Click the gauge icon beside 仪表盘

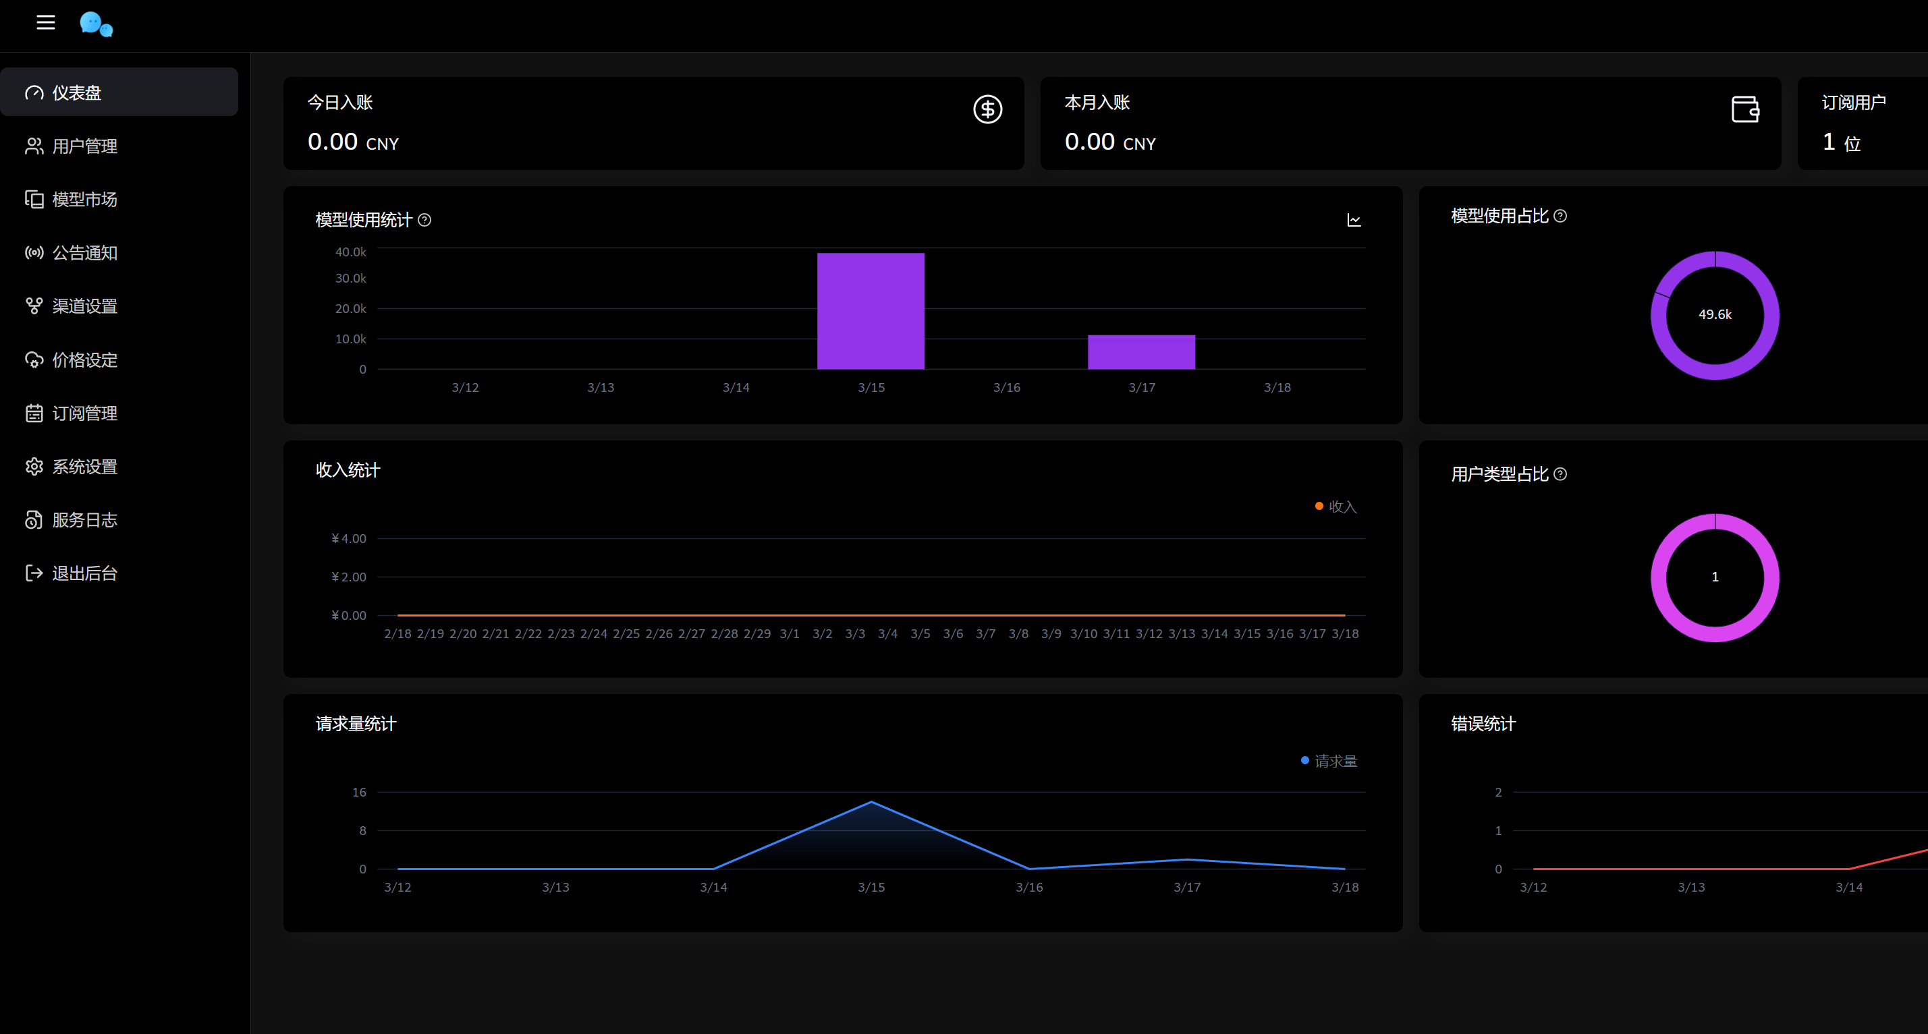(34, 93)
